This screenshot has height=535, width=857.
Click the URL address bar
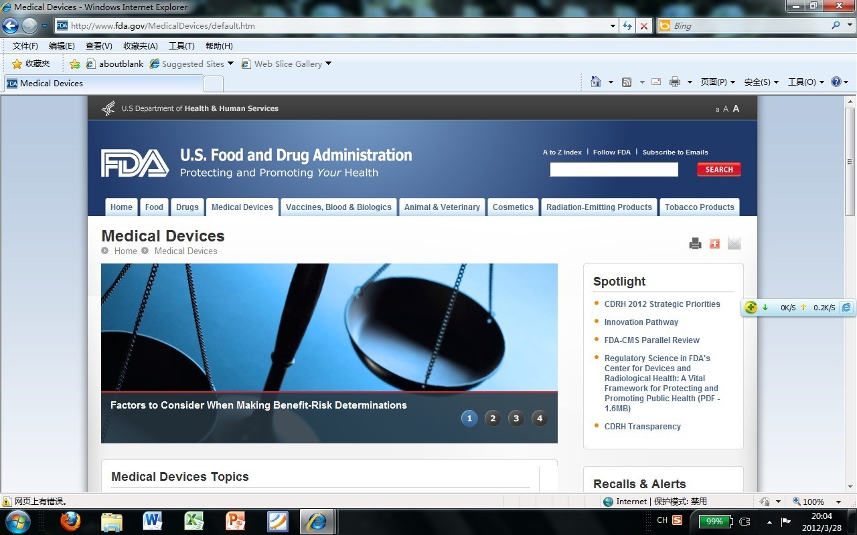point(331,25)
